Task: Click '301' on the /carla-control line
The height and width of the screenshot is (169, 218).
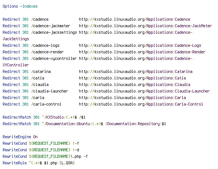Action: pos(25,104)
